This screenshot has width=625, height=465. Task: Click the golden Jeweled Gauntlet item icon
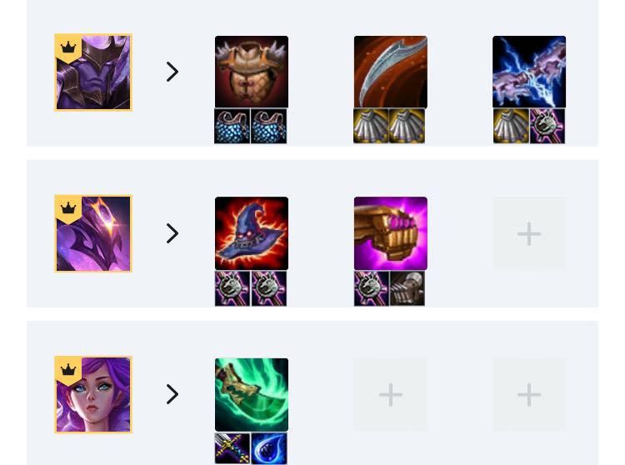[391, 233]
